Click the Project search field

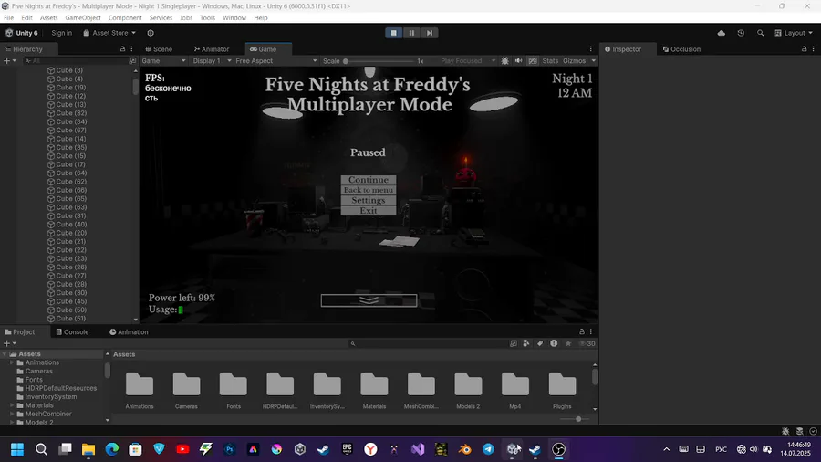pyautogui.click(x=427, y=343)
